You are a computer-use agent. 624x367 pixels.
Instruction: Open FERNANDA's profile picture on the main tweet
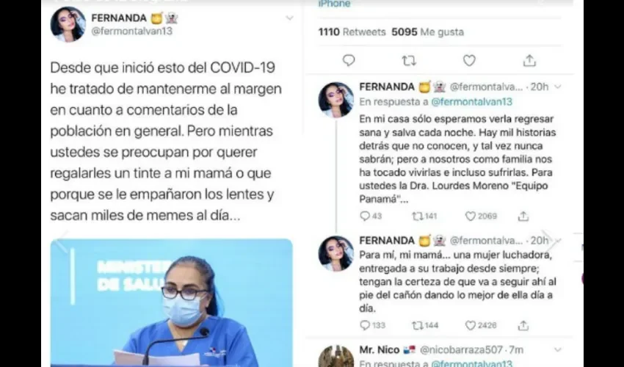point(68,24)
